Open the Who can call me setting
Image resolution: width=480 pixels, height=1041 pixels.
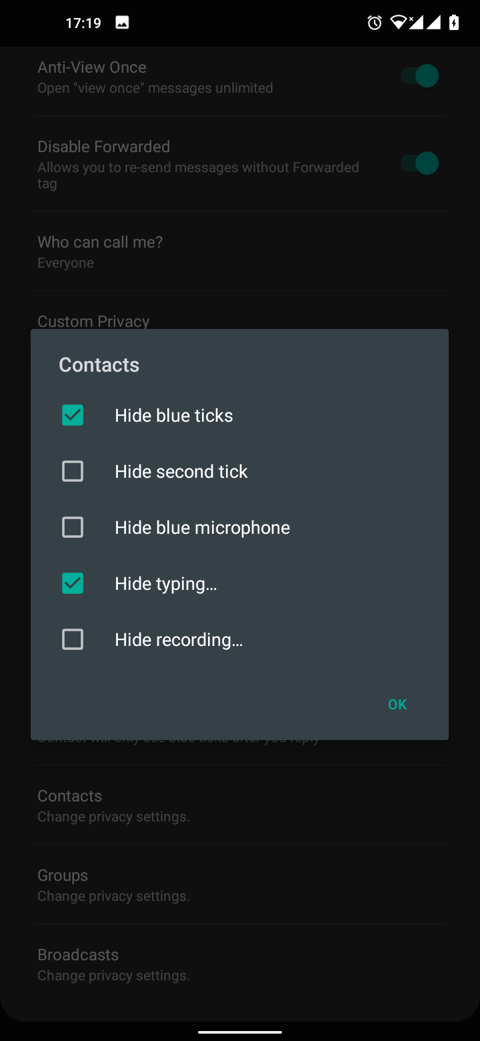(100, 252)
